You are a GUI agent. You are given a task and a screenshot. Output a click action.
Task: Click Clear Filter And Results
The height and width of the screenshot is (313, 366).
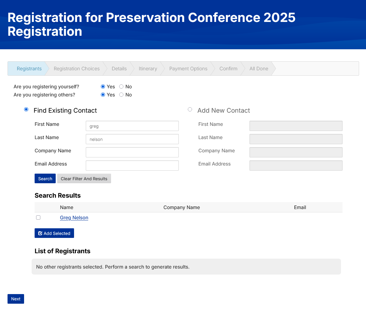point(84,178)
